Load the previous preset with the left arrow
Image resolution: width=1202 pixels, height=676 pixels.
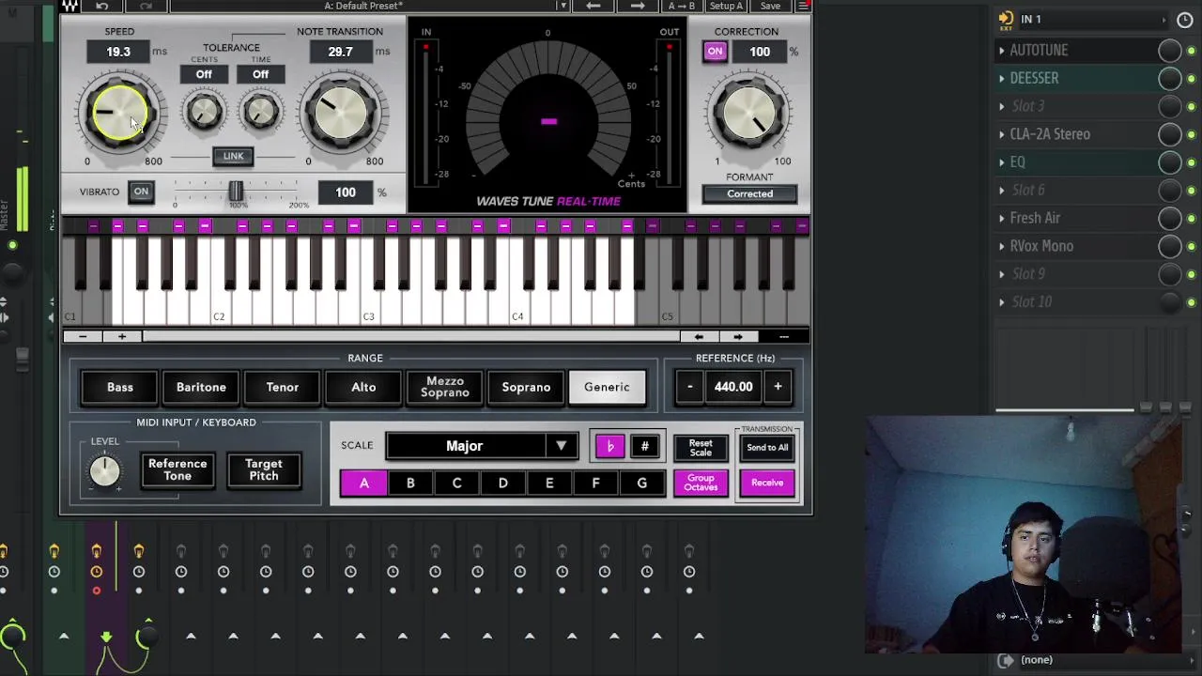593,6
